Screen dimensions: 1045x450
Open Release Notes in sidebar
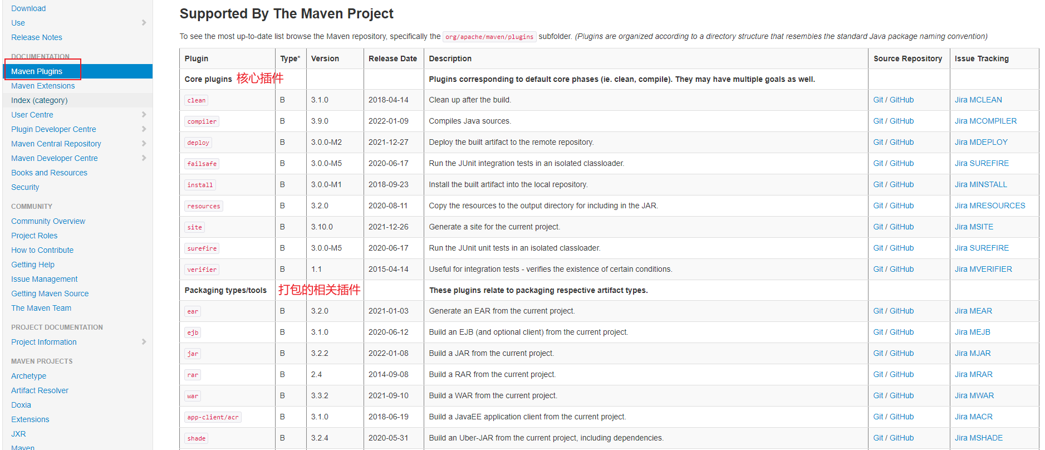(37, 37)
